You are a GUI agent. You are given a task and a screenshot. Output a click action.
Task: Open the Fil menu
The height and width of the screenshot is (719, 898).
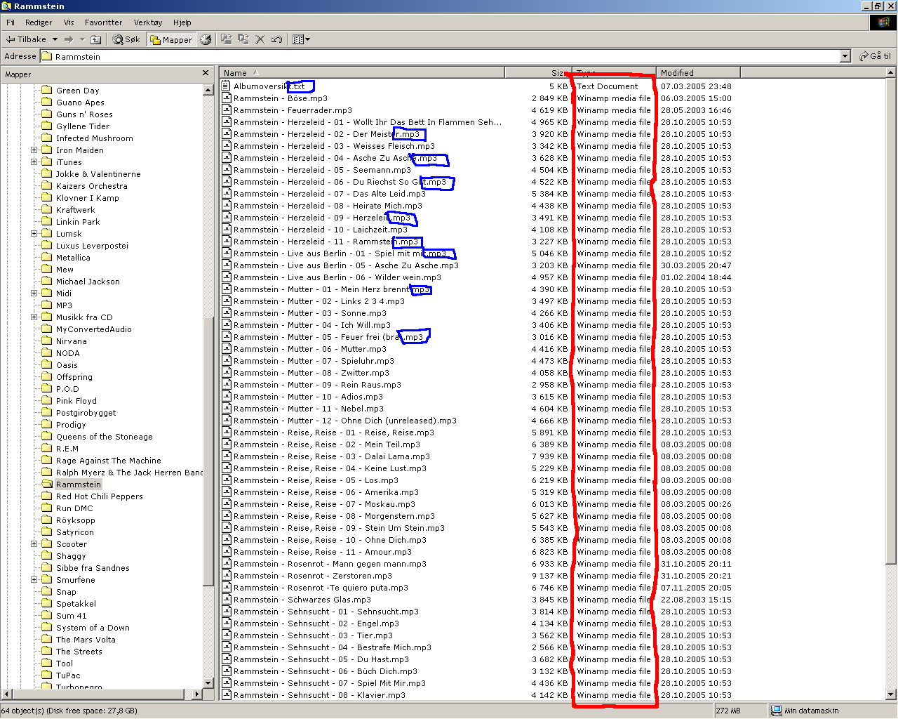[11, 22]
